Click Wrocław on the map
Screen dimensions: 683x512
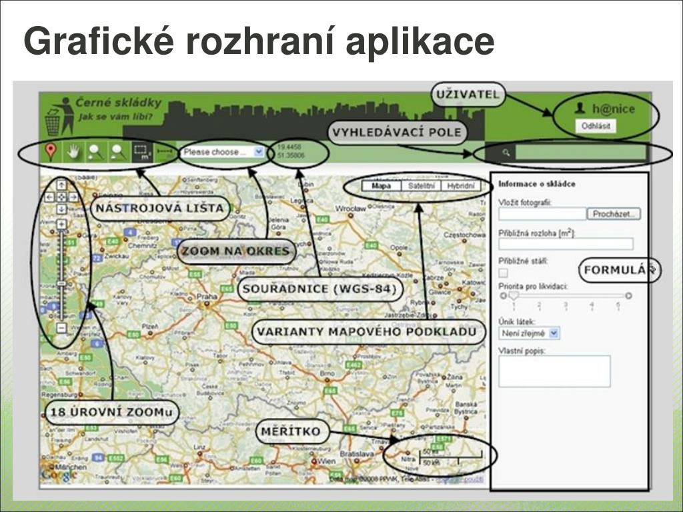pyautogui.click(x=351, y=209)
